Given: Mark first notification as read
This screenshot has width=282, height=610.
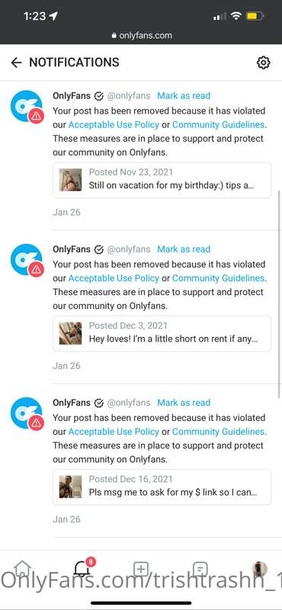Looking at the screenshot, I should point(184,96).
